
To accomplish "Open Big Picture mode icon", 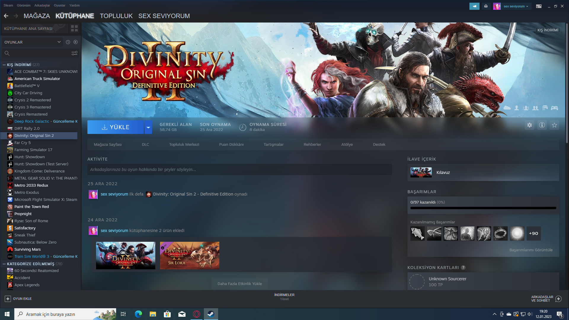I will 538,6.
